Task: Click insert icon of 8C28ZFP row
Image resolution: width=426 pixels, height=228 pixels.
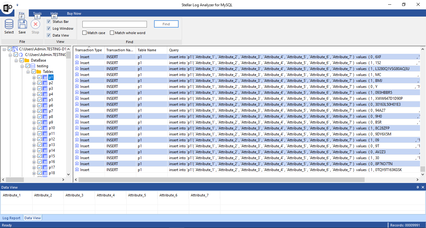Action: point(77,128)
